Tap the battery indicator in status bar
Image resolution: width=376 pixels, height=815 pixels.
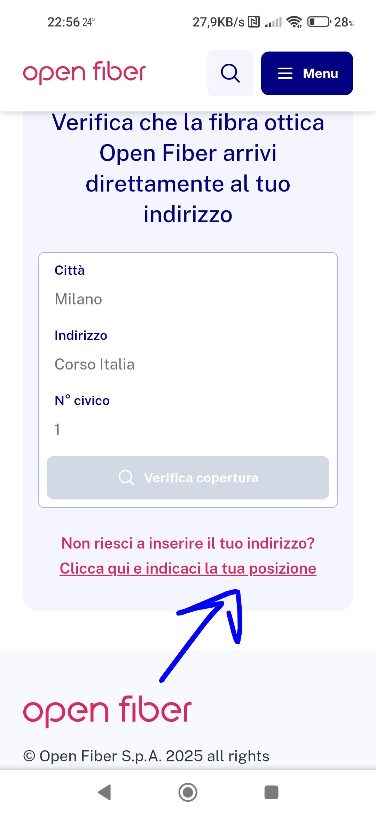pyautogui.click(x=319, y=22)
